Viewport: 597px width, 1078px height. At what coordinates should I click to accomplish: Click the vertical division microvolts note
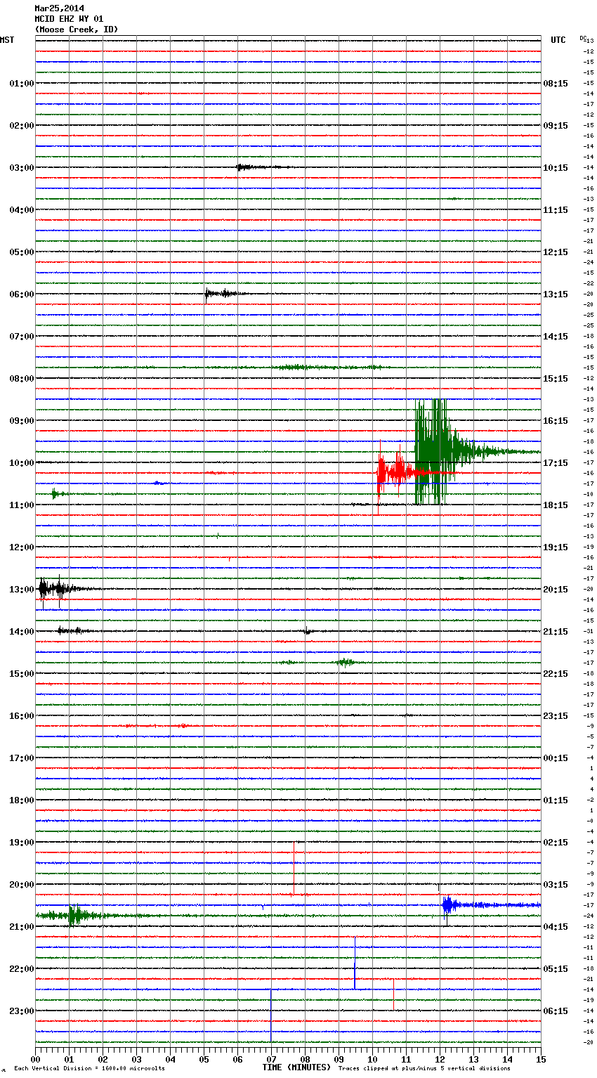pos(89,1068)
